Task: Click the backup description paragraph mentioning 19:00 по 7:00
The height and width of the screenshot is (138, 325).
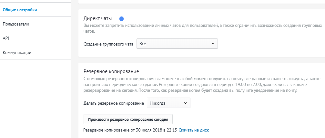Action: (202, 85)
